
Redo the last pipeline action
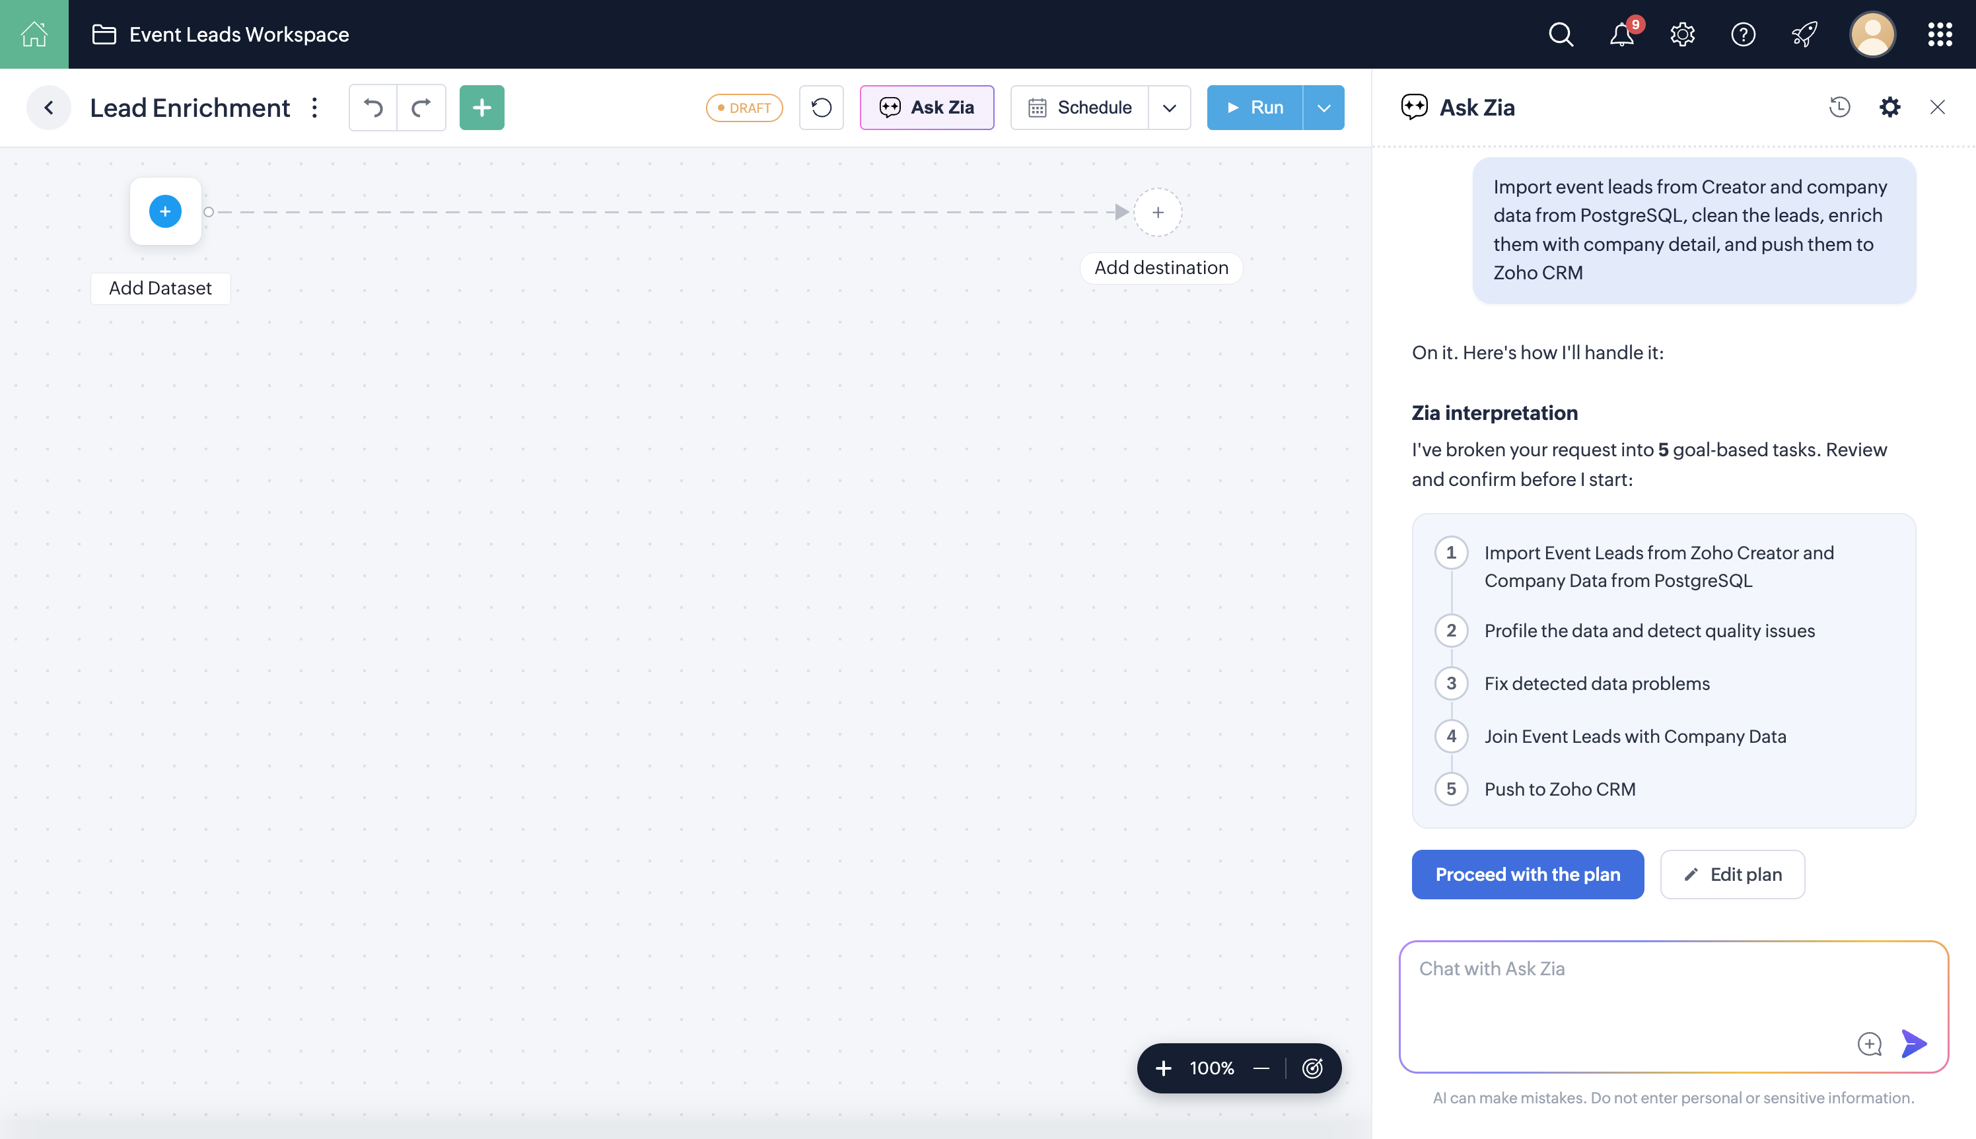[x=421, y=107]
